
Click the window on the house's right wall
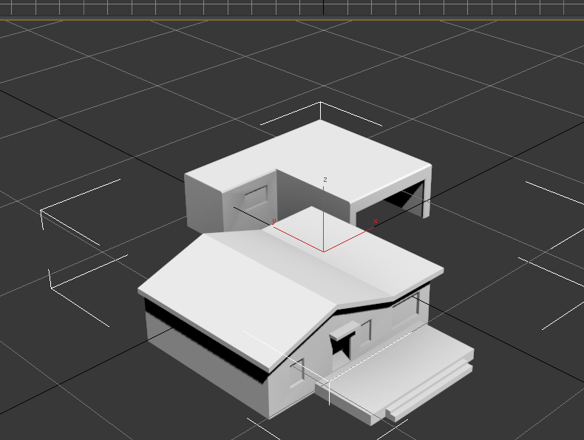407,311
